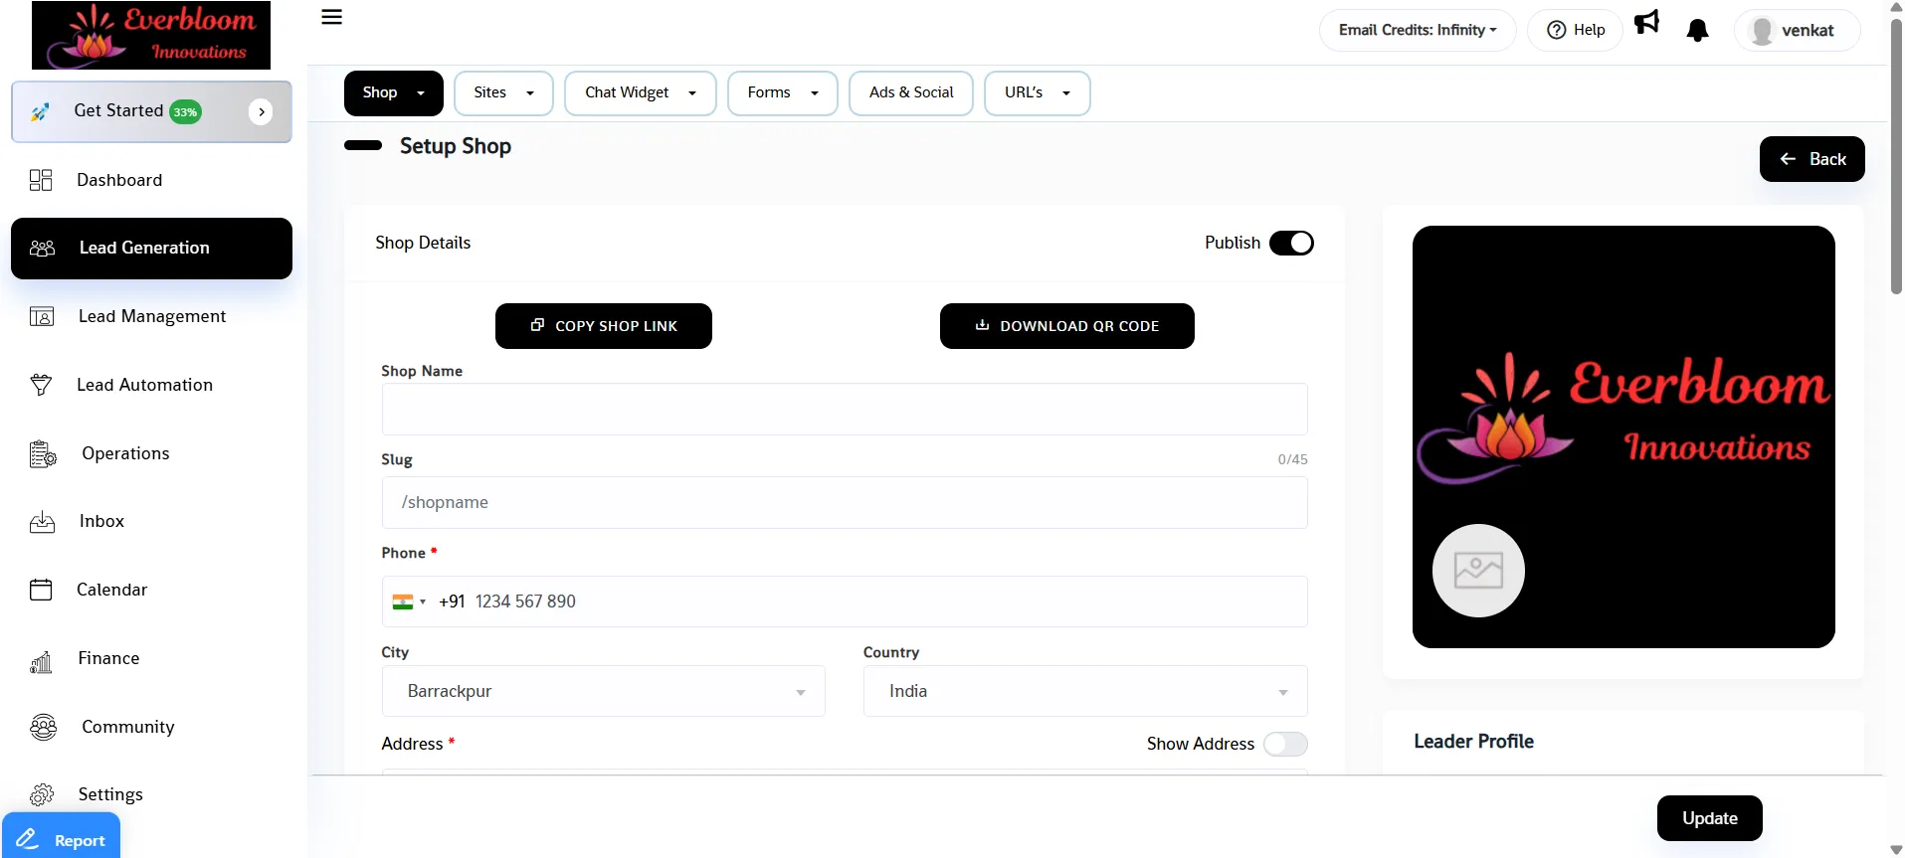Expand the City dropdown showing Barrackpur
The width and height of the screenshot is (1905, 858).
coord(603,691)
